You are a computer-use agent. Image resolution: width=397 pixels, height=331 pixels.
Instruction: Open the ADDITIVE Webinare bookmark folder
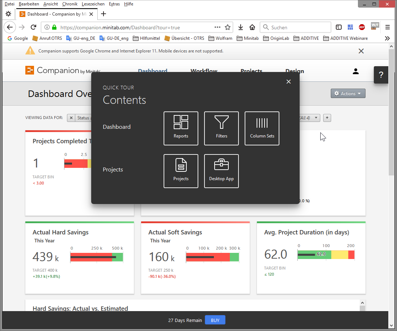[x=346, y=38]
